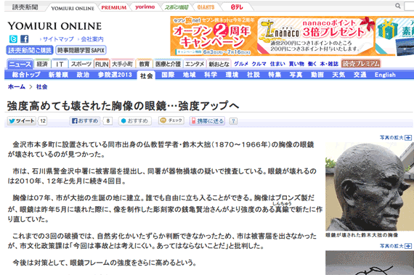414x275 pixels.
Task: Go to 地域 in blue menu
Action: pyautogui.click(x=190, y=75)
